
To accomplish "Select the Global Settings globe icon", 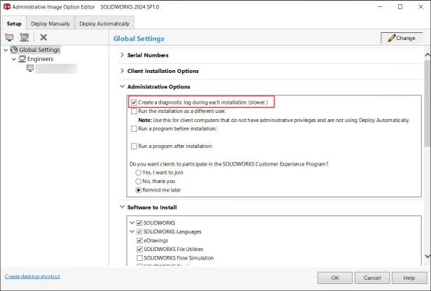I will click(14, 50).
